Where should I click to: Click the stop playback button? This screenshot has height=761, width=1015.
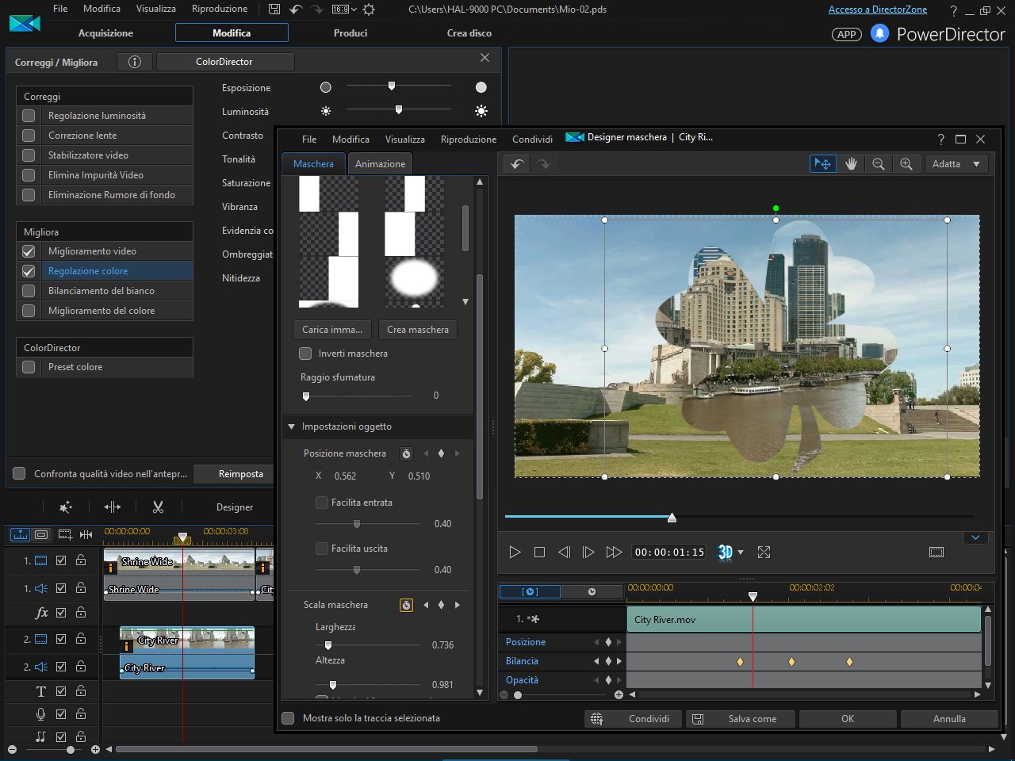coord(539,553)
